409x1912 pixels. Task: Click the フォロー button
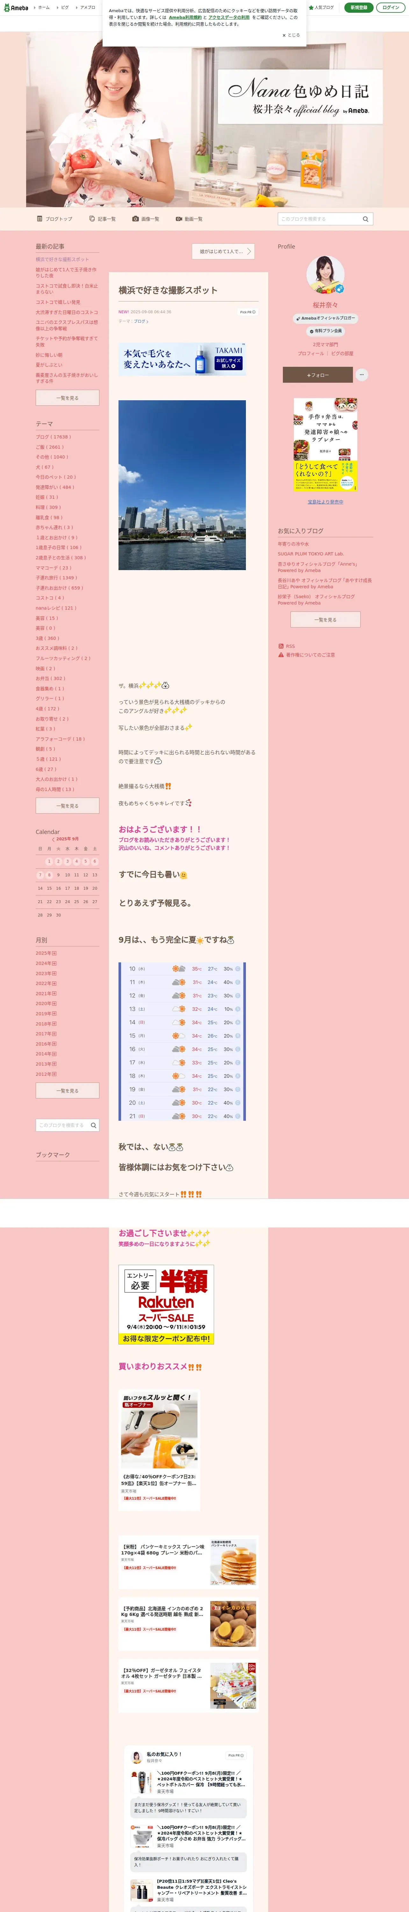(318, 375)
